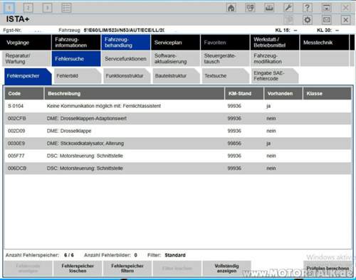This screenshot has height=280, width=356.
Task: Sort by the Vorhanden column header
Action: coord(283,93)
